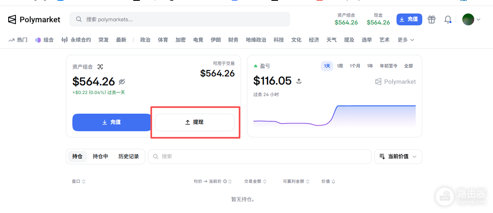Open the 当前价值 sort dropdown
Screen dimensions: 493x213
tap(398, 157)
